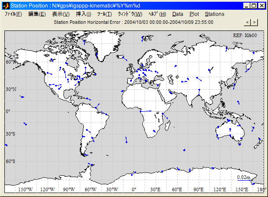The image size is (268, 197).
Task: Minimize the Station Position window
Action: click(246, 5)
